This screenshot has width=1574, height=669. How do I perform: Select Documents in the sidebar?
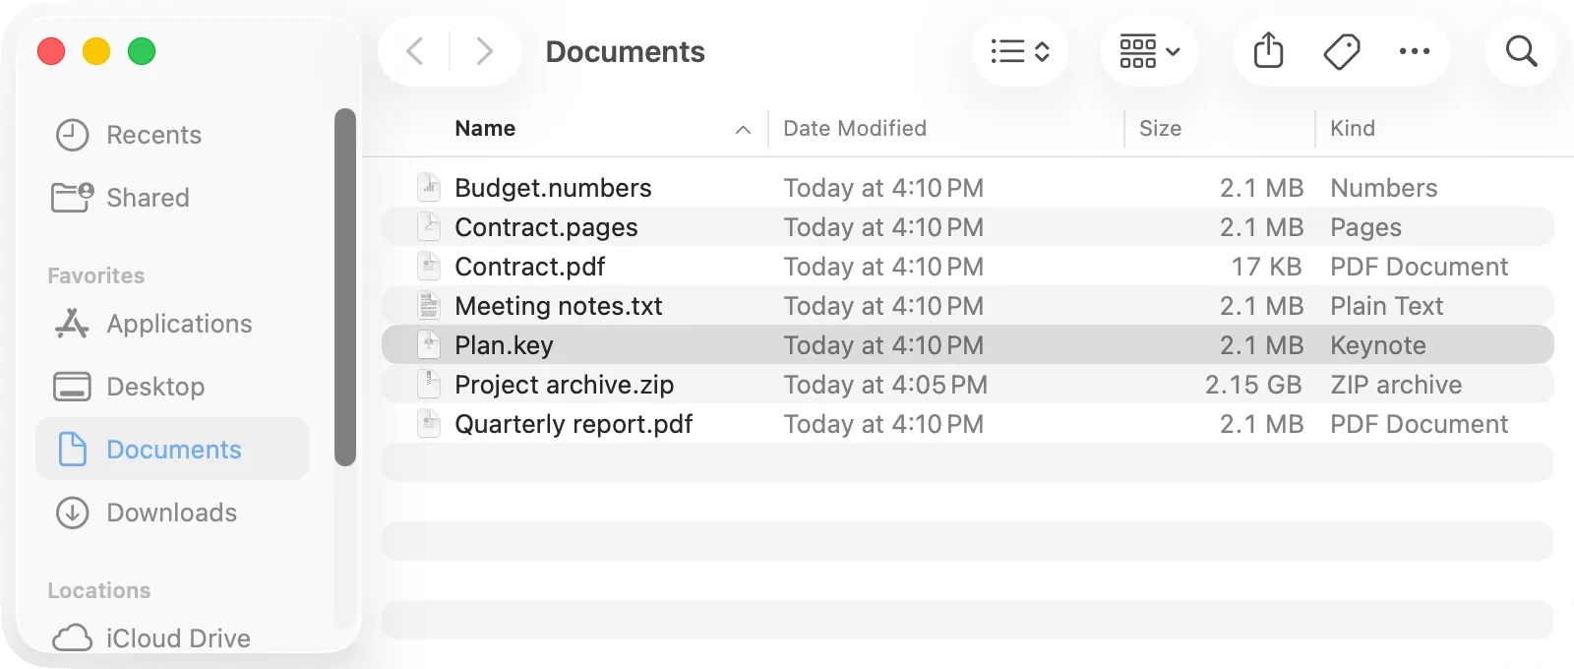click(x=173, y=450)
